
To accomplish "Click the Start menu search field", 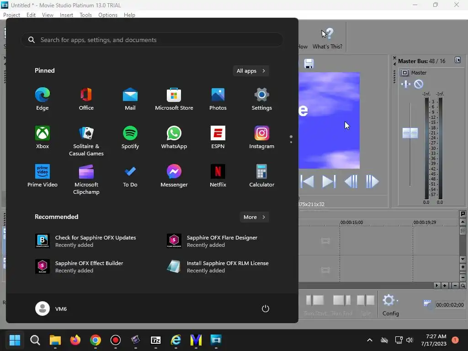I will pyautogui.click(x=152, y=40).
